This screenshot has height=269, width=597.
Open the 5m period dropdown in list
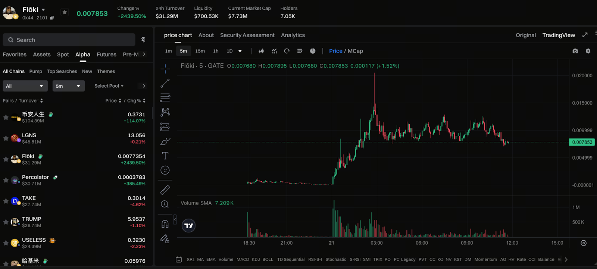point(69,86)
